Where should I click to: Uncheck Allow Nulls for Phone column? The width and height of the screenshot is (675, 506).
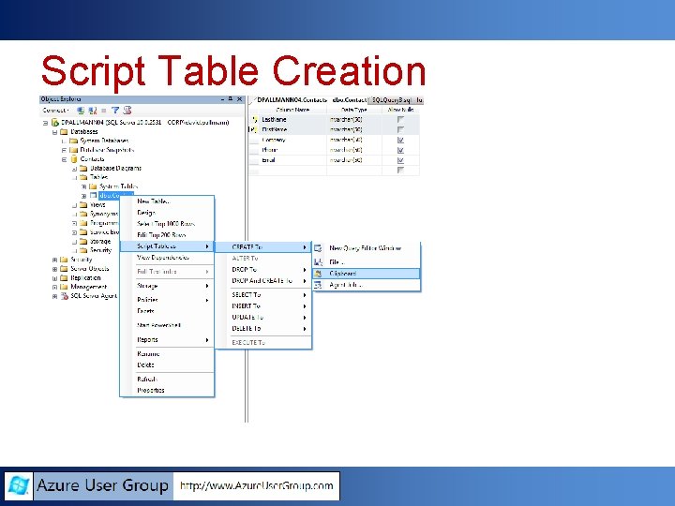coord(401,150)
